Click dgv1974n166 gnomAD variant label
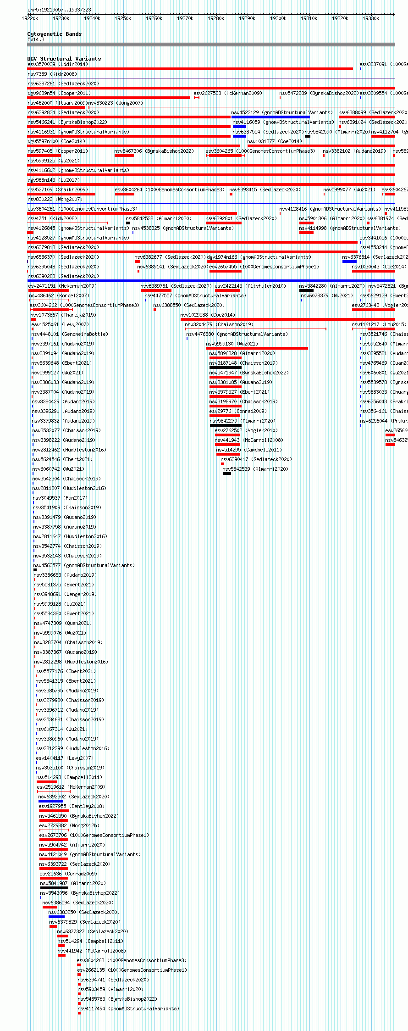 [x=259, y=257]
